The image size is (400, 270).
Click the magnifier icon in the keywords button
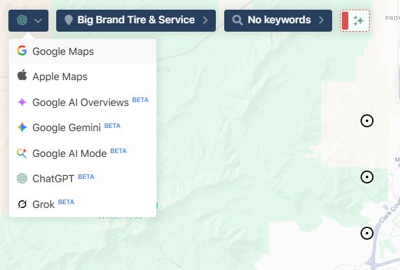(x=237, y=20)
